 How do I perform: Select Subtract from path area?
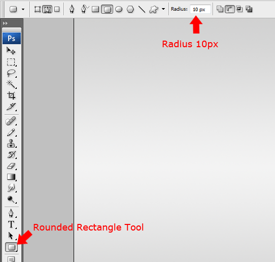[229, 9]
